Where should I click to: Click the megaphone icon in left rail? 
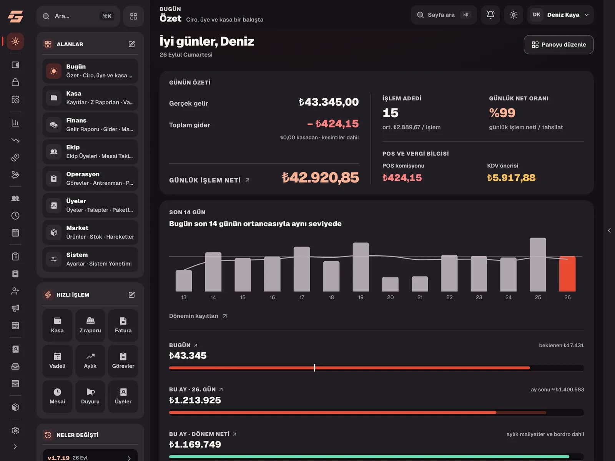coord(15,308)
